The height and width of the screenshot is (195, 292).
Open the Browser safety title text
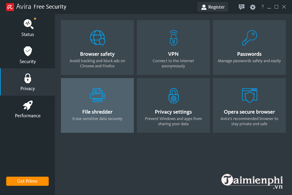97,54
